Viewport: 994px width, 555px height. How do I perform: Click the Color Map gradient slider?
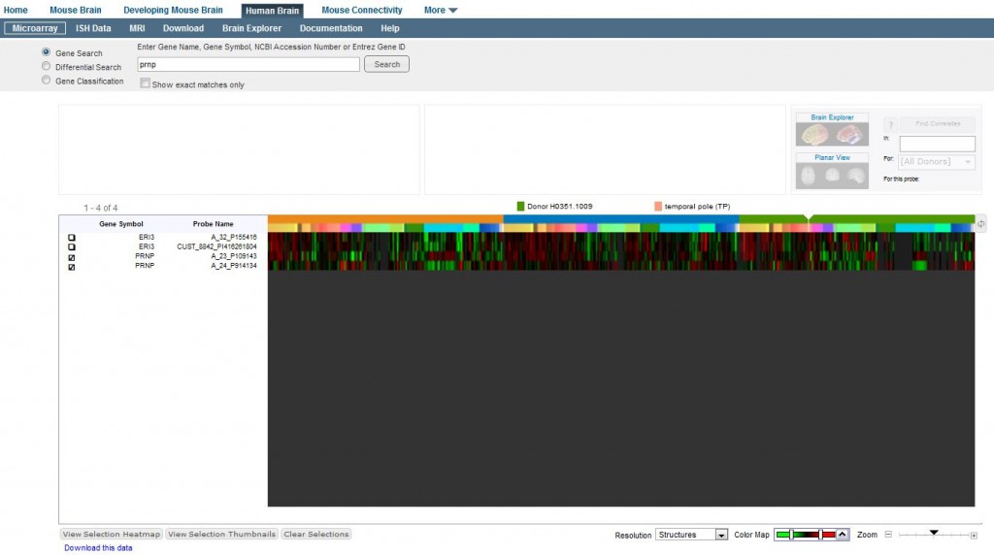tap(805, 535)
